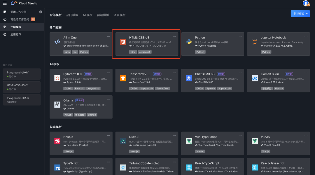Viewport: 315px width, 175px height.
Task: Open the more options menu on Python card
Action: (240, 36)
